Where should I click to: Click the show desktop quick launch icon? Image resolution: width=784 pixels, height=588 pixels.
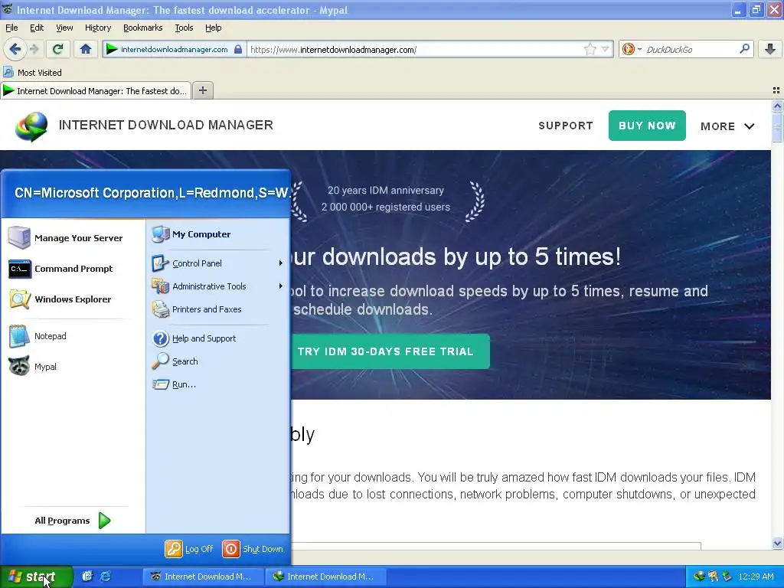tap(87, 577)
